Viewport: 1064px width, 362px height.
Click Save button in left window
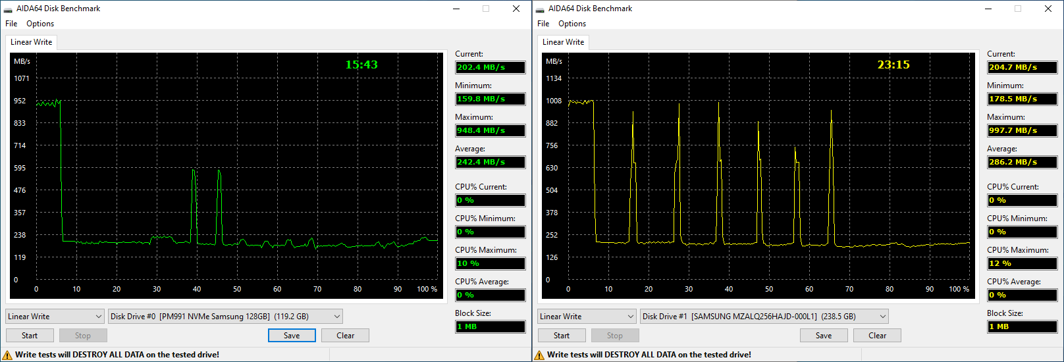[292, 336]
